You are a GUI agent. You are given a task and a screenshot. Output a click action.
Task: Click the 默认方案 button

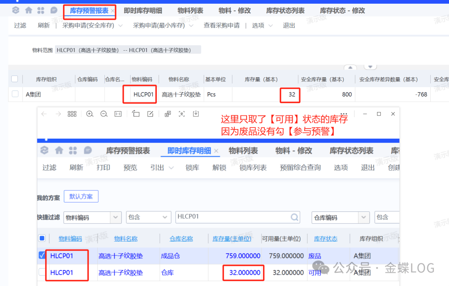coord(81,196)
